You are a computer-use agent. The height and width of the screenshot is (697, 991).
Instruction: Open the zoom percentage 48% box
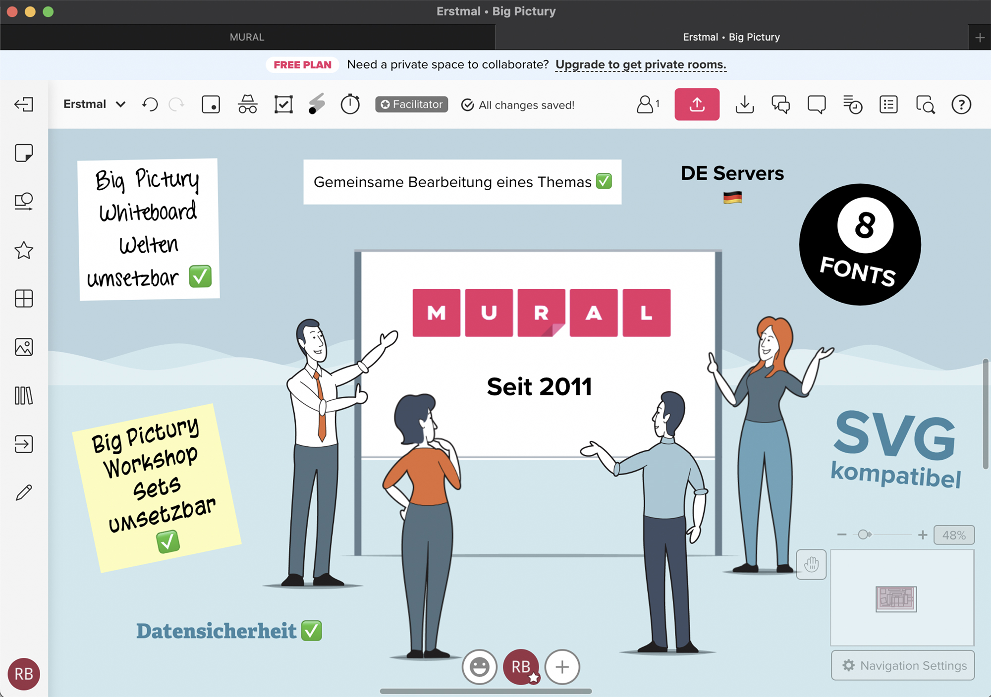(x=953, y=535)
